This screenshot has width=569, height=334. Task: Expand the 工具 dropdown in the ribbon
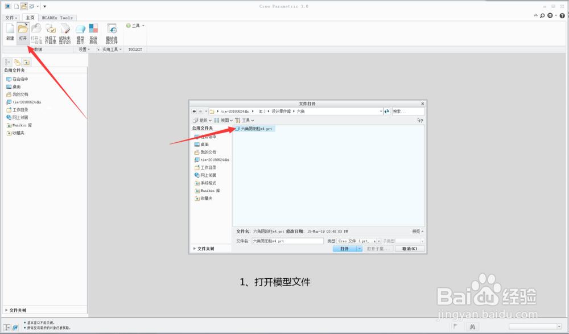pyautogui.click(x=135, y=26)
